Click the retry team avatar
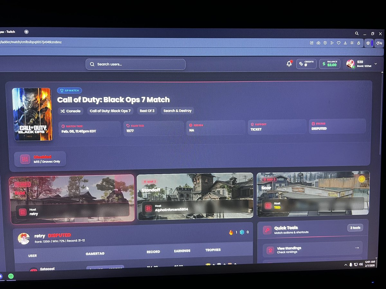The image size is (386, 289). click(23, 238)
